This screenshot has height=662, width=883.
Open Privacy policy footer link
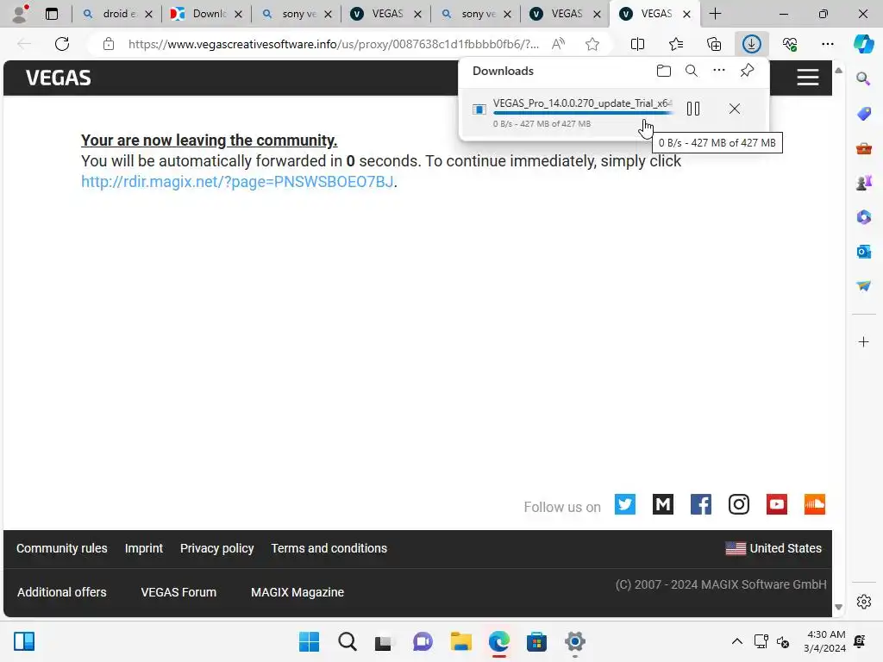click(x=216, y=548)
